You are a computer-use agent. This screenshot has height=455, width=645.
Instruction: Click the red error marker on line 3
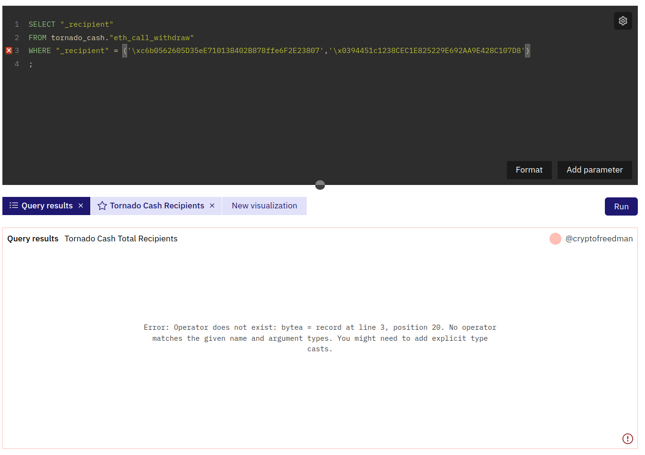pos(9,51)
